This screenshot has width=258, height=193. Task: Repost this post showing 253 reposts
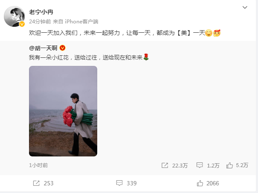point(43,183)
